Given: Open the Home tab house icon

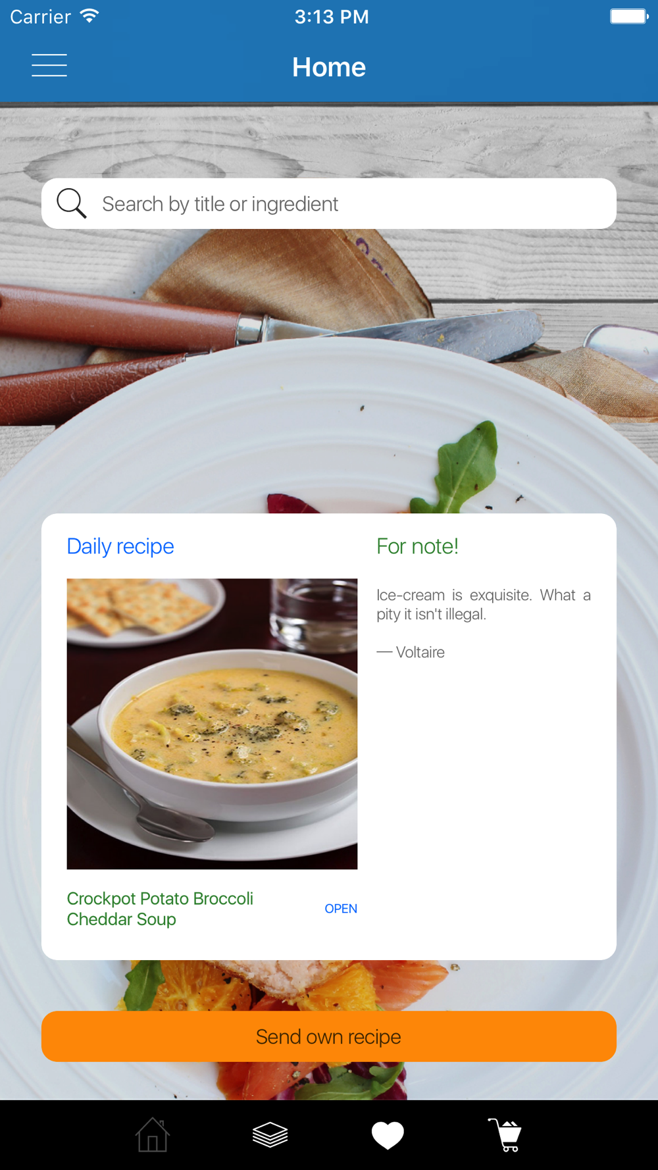Looking at the screenshot, I should (x=153, y=1134).
